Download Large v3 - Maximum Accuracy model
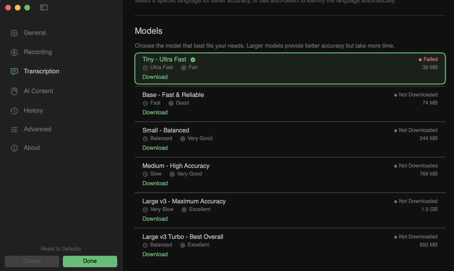This screenshot has height=271, width=454. pos(155,219)
